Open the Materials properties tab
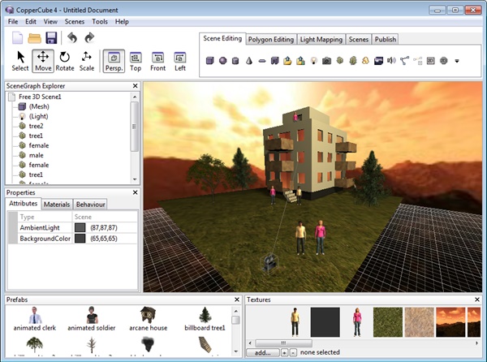Screen dimensions: 487x362 click(x=57, y=205)
